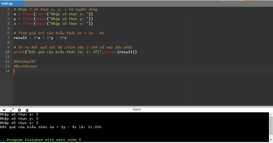Click line number 14 in gutter
273x143 pixels.
7,71
